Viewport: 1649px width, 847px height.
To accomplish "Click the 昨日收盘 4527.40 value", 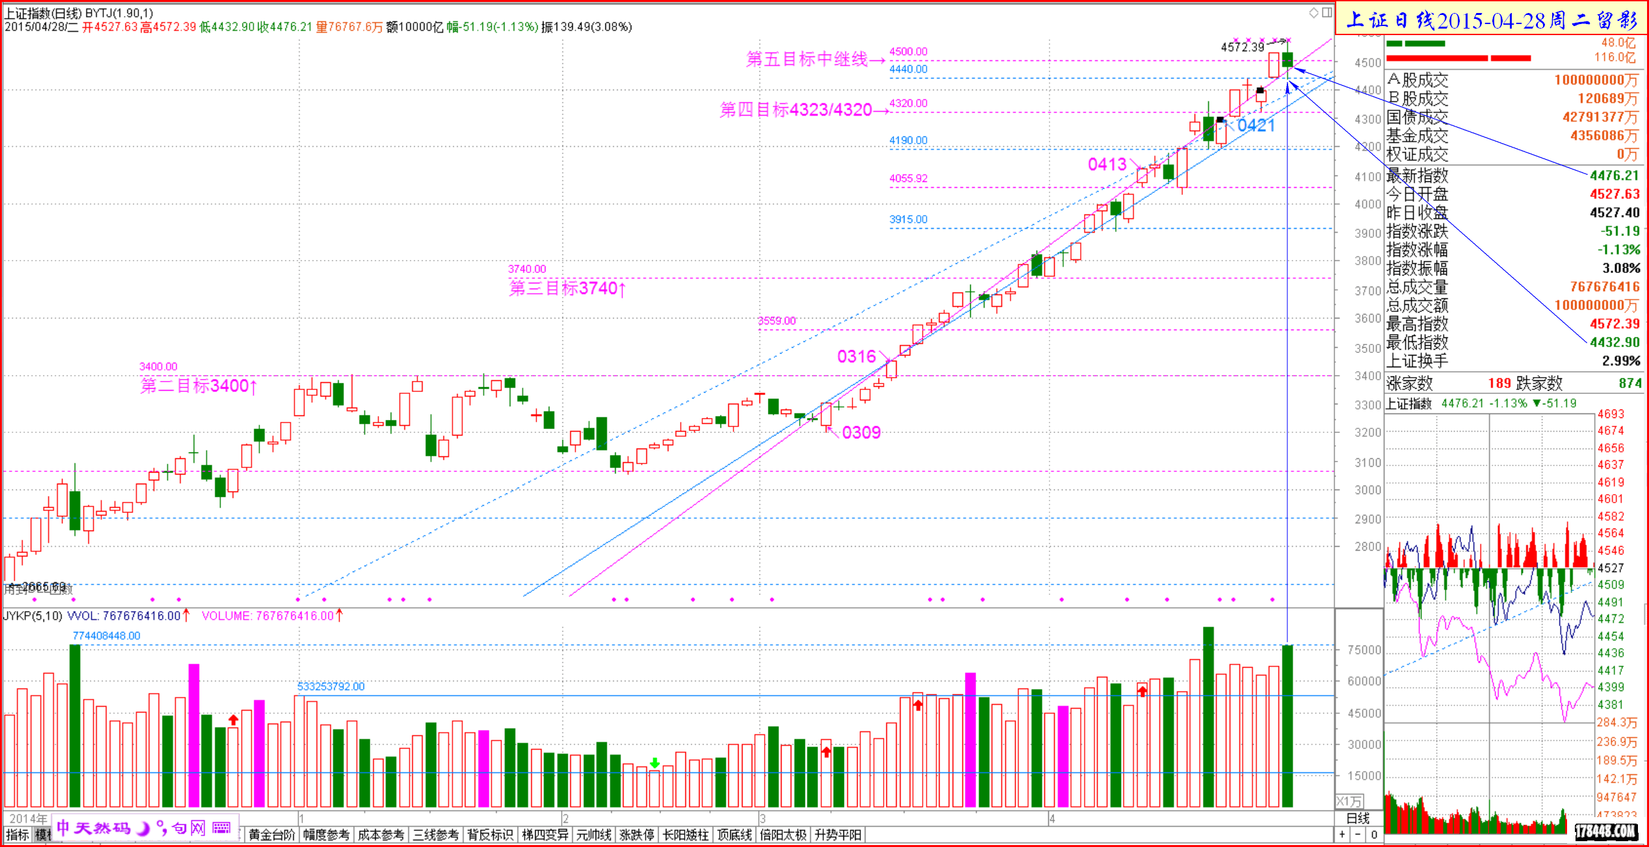I will 1614,213.
